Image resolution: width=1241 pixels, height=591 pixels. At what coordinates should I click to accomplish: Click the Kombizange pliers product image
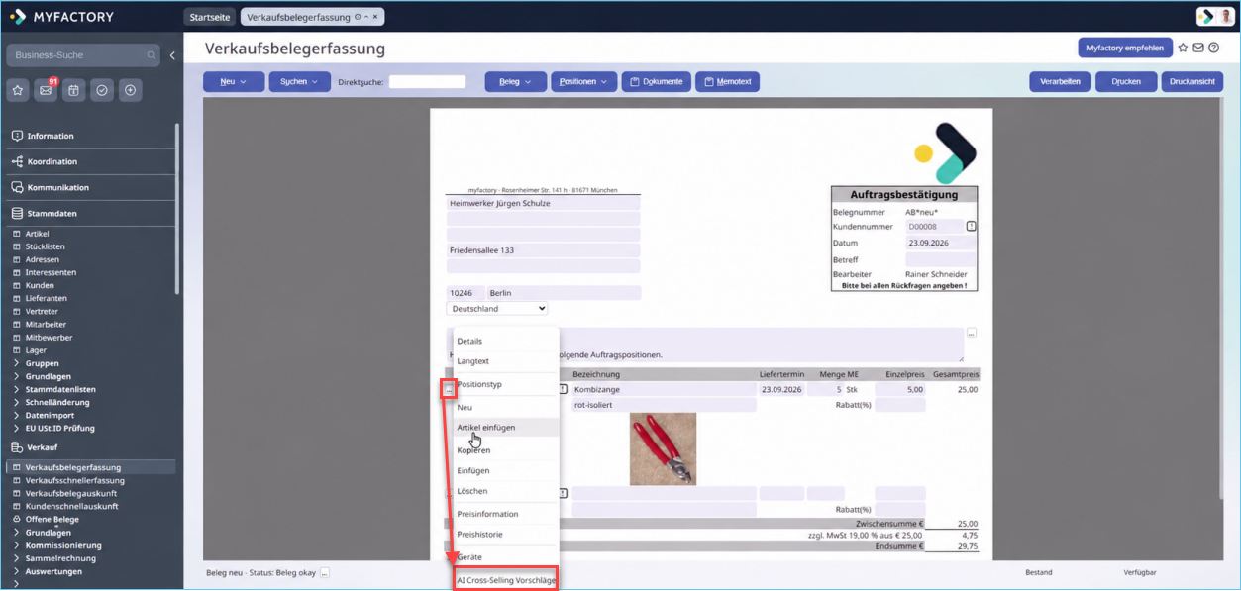tap(663, 448)
